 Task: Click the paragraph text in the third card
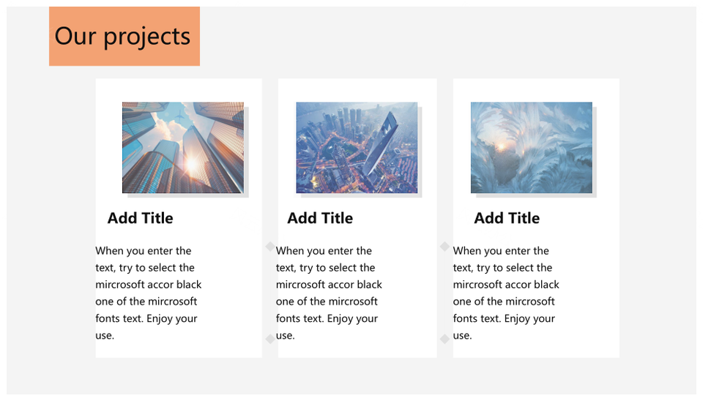(506, 293)
